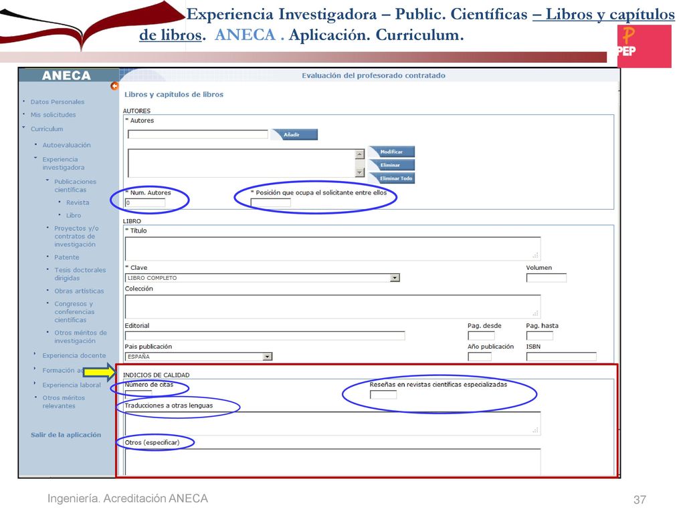Focus the Editorial input field
Viewport: 685px width, 513px height.
[x=265, y=336]
